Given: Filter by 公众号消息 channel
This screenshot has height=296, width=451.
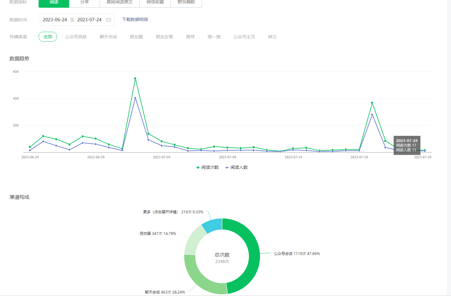Looking at the screenshot, I should 76,37.
